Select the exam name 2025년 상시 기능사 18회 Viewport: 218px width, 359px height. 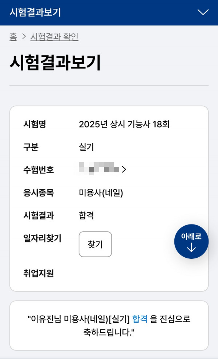(x=124, y=125)
